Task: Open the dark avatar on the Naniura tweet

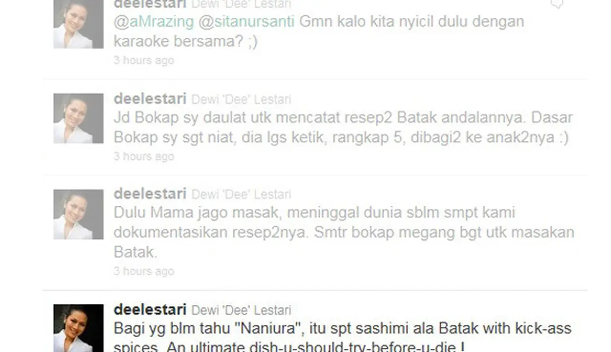Action: pos(78,328)
